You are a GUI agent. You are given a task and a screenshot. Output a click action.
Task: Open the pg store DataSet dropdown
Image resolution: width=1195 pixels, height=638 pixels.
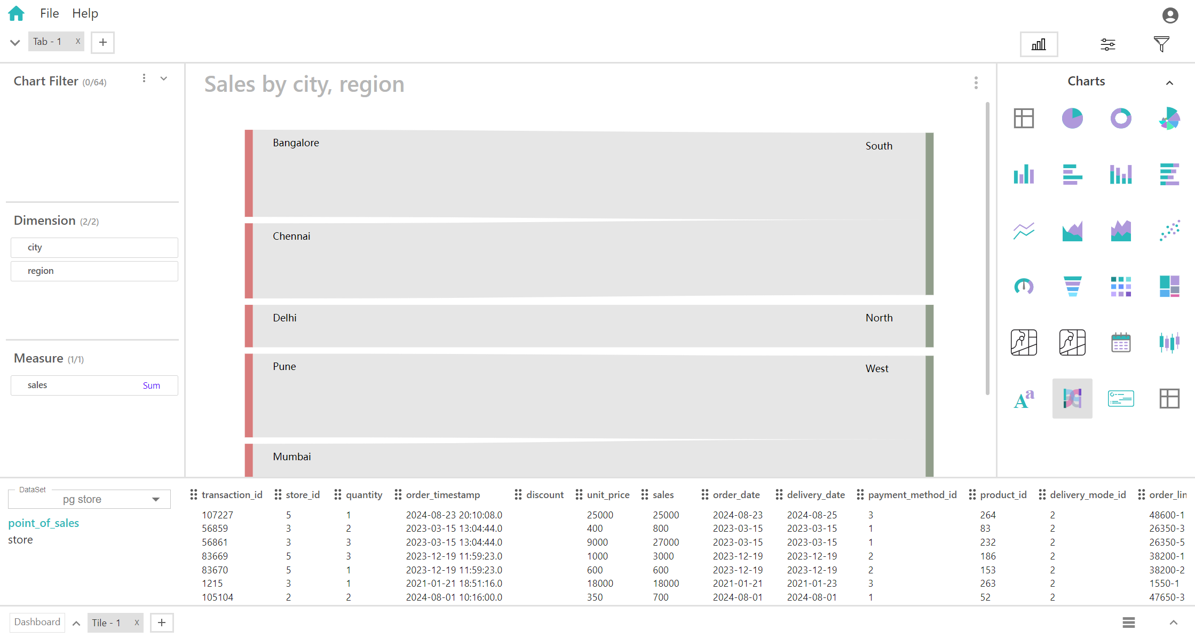pyautogui.click(x=155, y=500)
